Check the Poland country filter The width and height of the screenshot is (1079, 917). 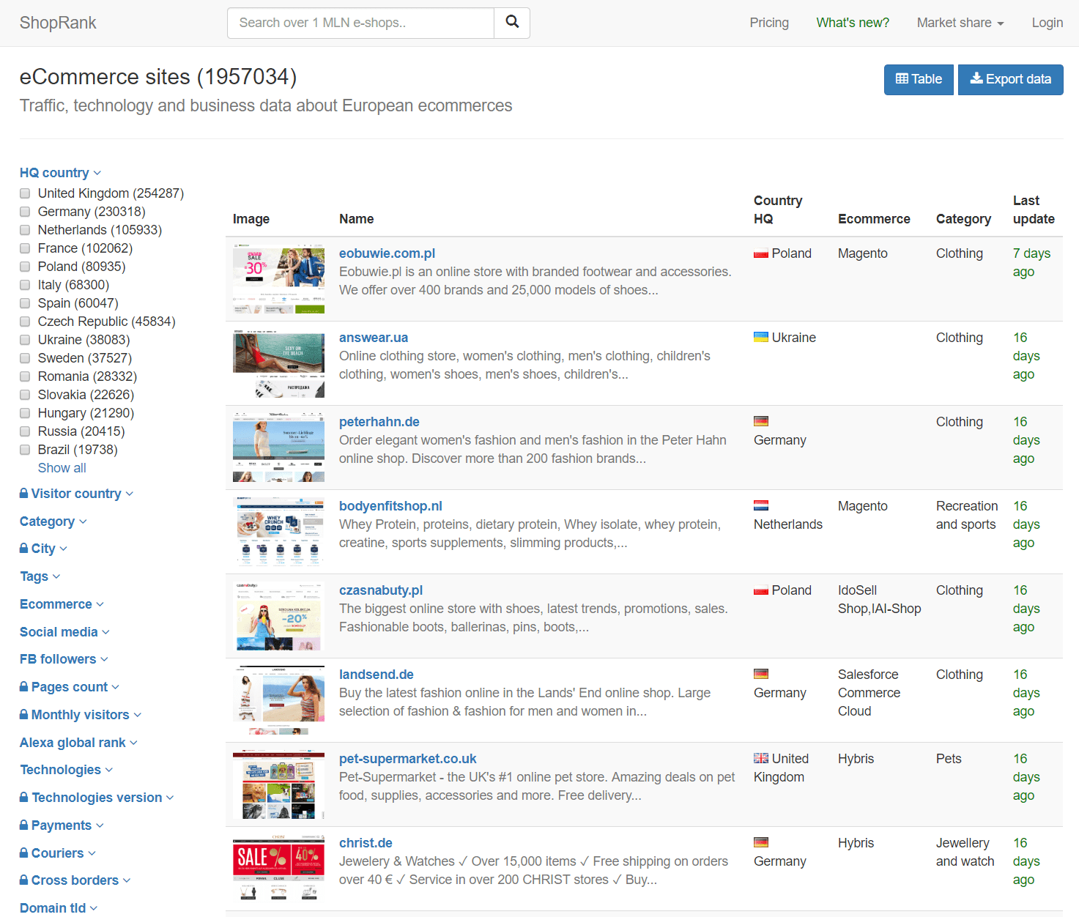pyautogui.click(x=25, y=267)
